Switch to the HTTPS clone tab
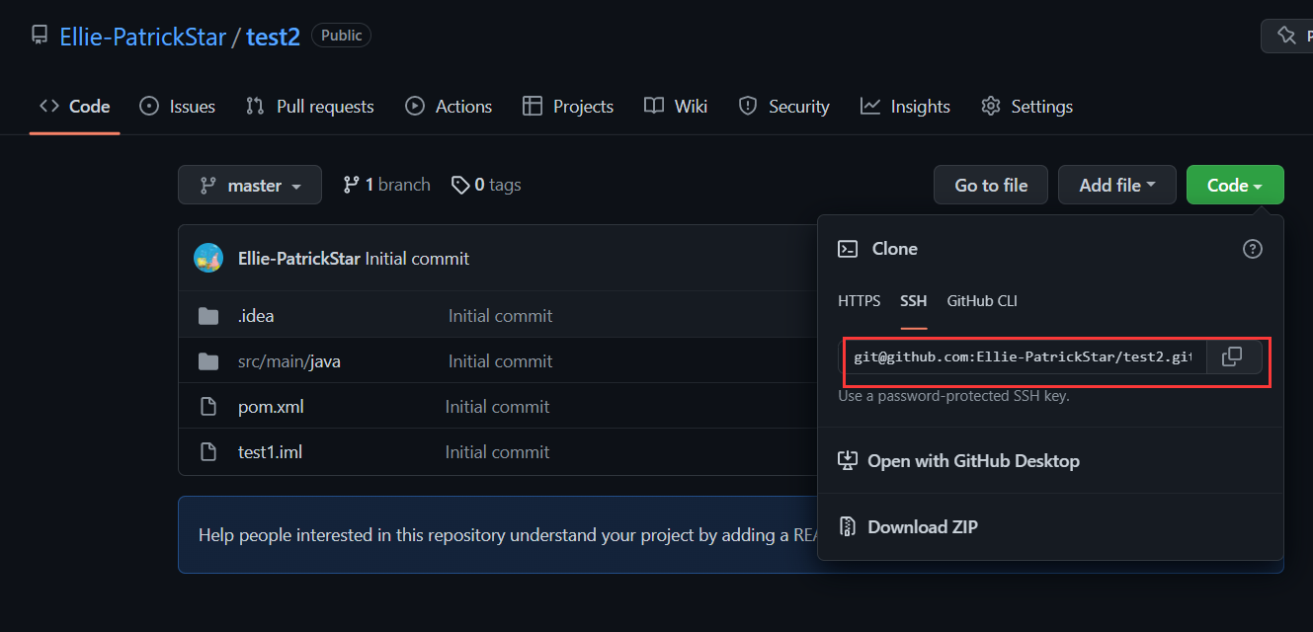The width and height of the screenshot is (1313, 632). [x=860, y=301]
